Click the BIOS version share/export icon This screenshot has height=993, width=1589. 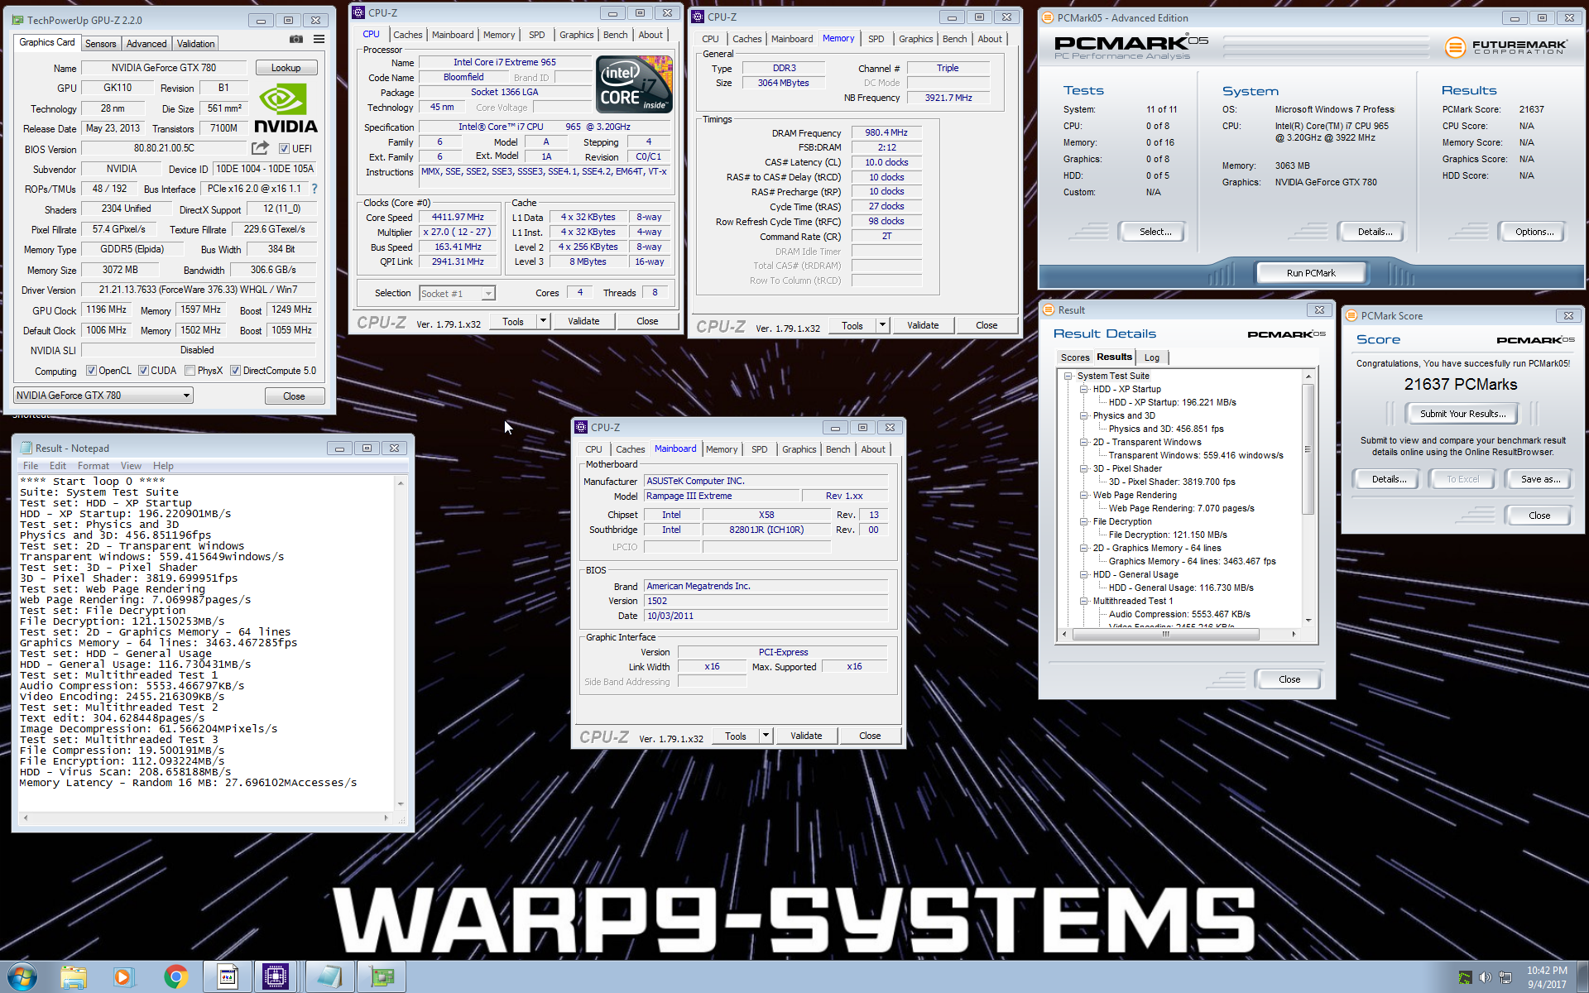click(x=260, y=148)
